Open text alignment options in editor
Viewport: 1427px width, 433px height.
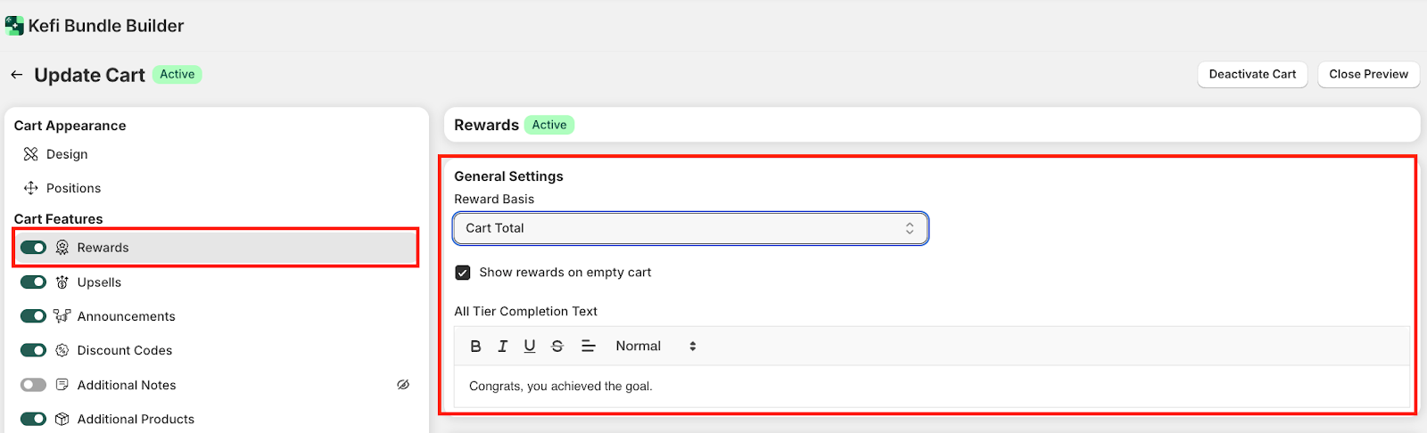tap(588, 347)
